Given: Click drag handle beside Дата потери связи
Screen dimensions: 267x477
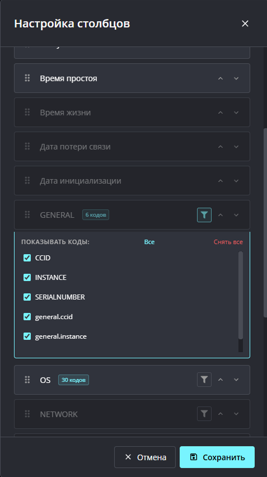Looking at the screenshot, I should tap(27, 146).
